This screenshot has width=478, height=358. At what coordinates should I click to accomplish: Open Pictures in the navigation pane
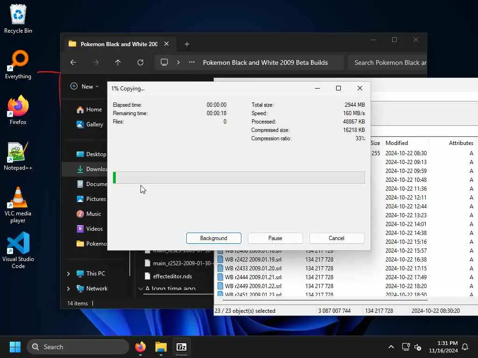[91, 199]
